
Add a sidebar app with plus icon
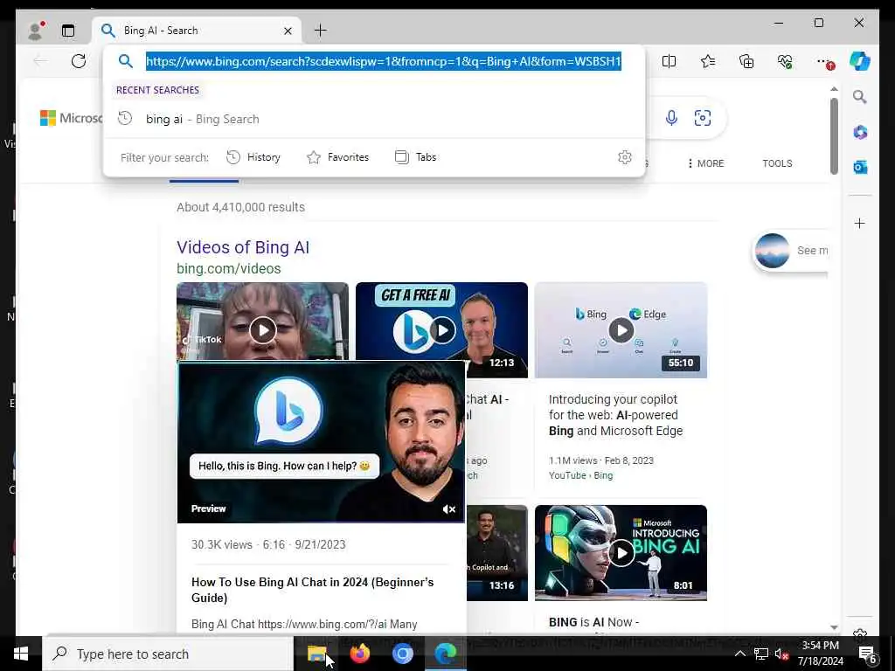860,223
